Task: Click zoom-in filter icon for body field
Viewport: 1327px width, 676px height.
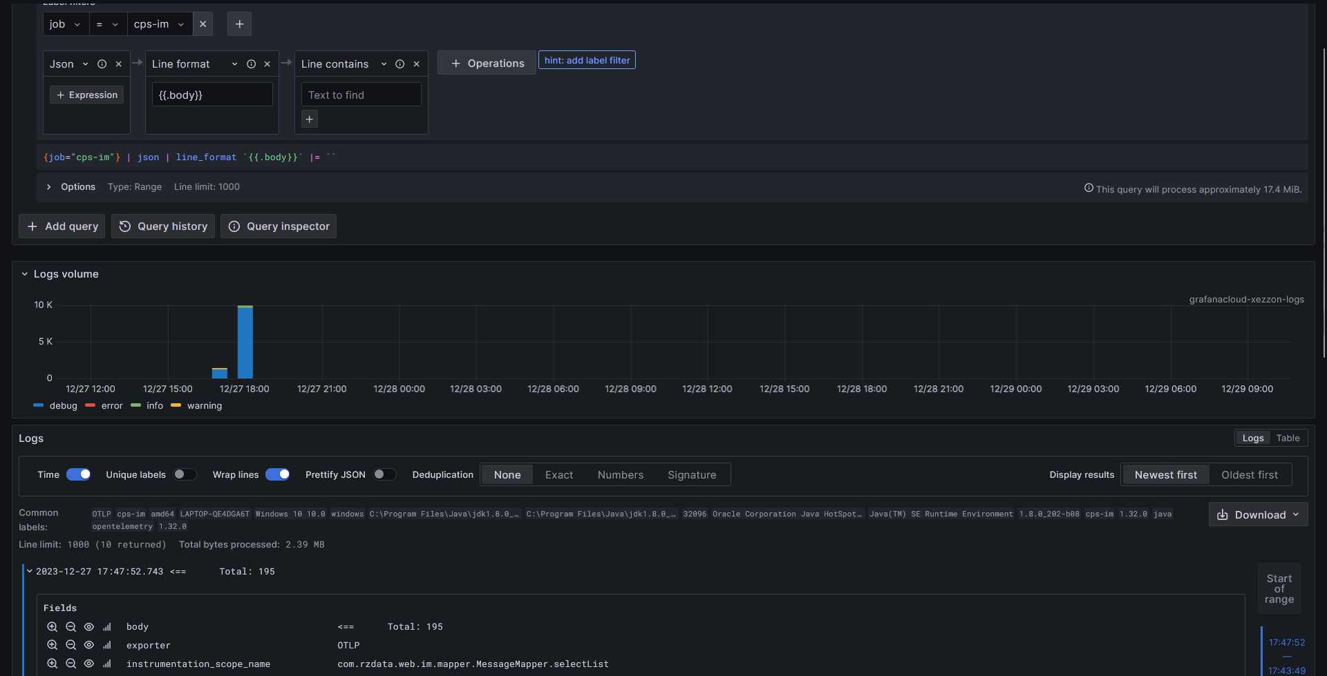Action: click(53, 627)
